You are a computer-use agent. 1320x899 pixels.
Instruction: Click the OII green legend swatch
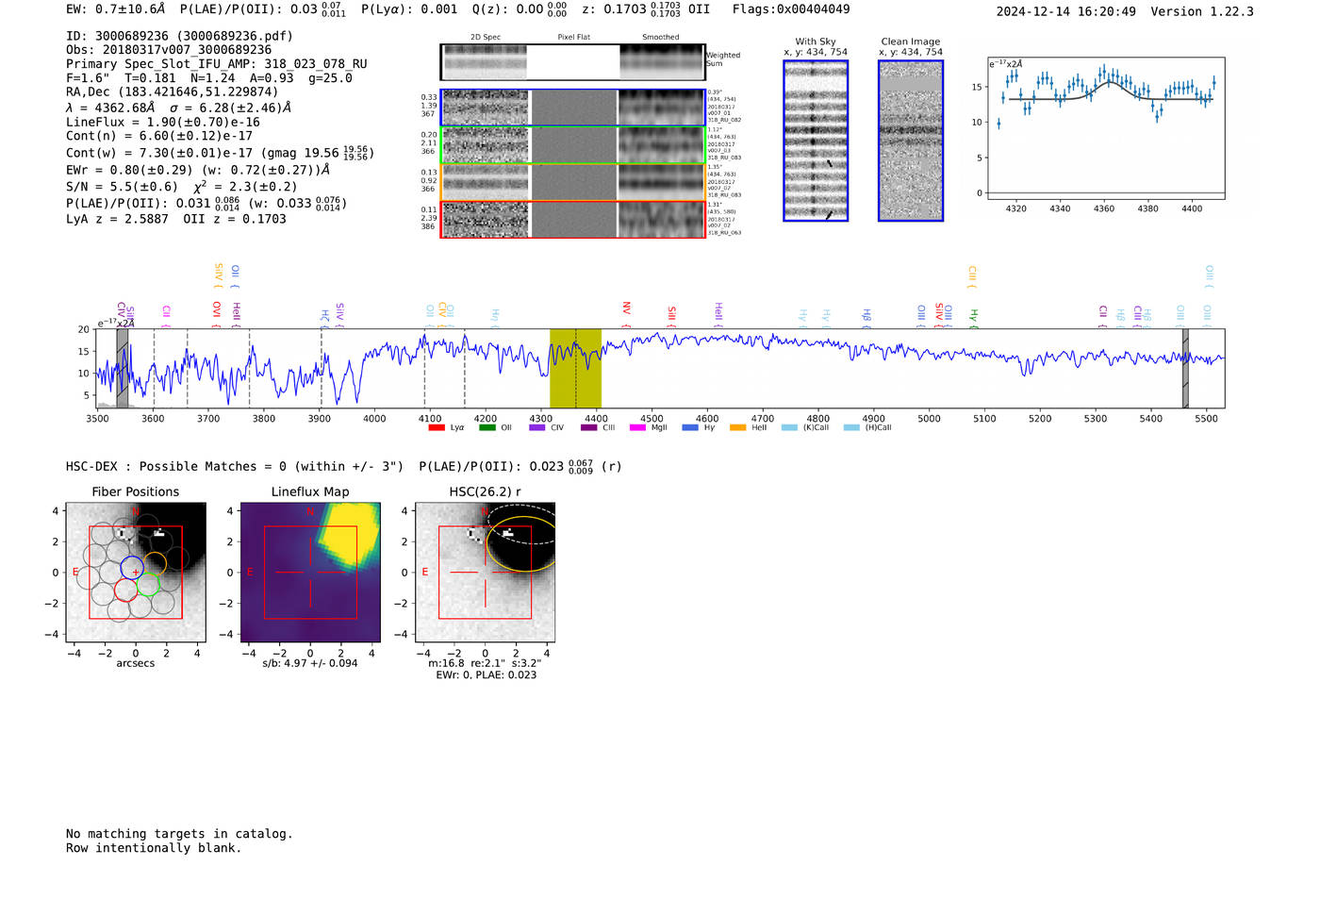point(487,427)
